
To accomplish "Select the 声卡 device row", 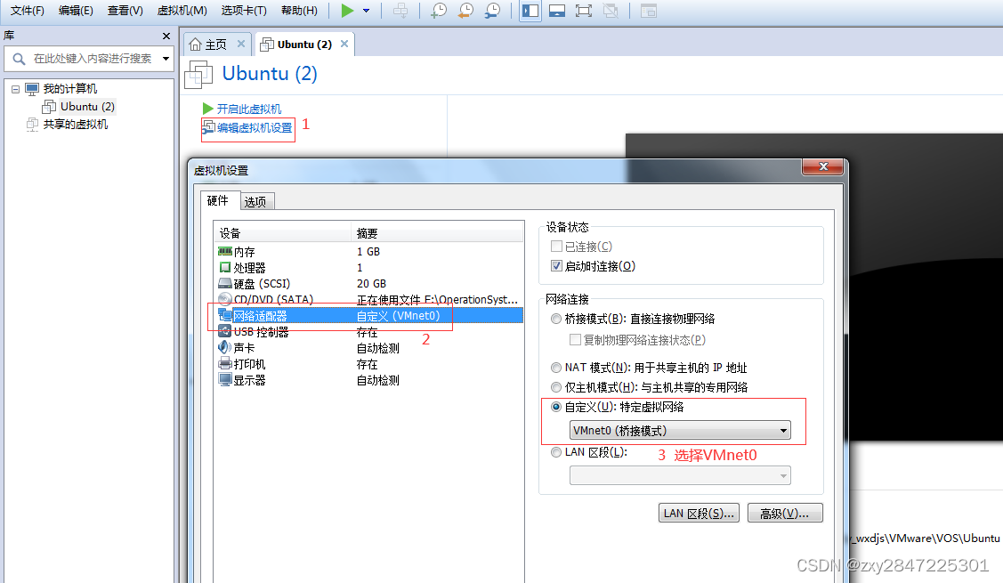I will click(370, 348).
